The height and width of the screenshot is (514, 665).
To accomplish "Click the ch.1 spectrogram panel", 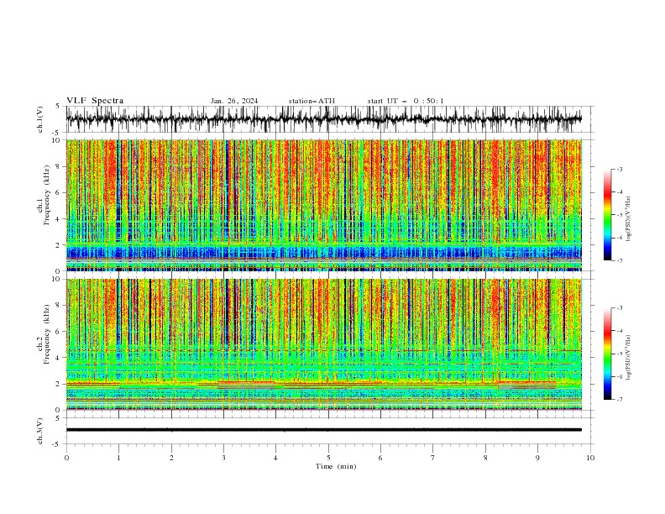I will [324, 205].
